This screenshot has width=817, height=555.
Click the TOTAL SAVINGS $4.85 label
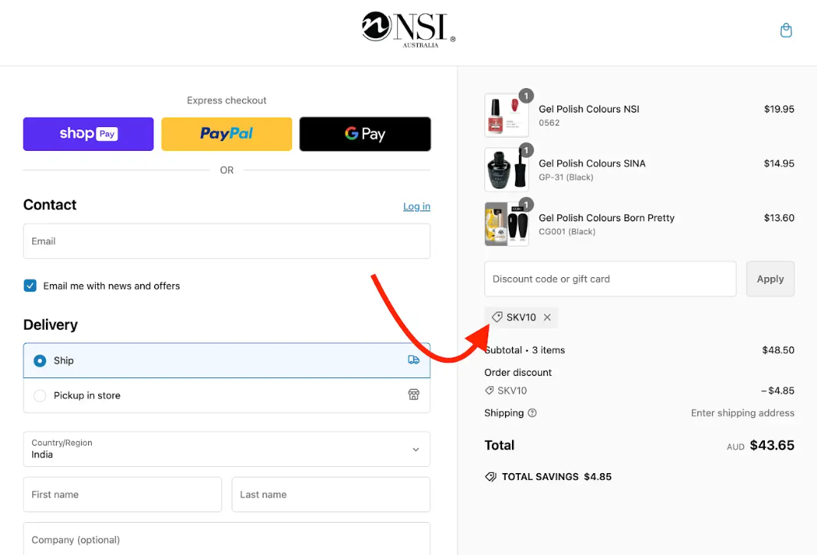coord(556,476)
